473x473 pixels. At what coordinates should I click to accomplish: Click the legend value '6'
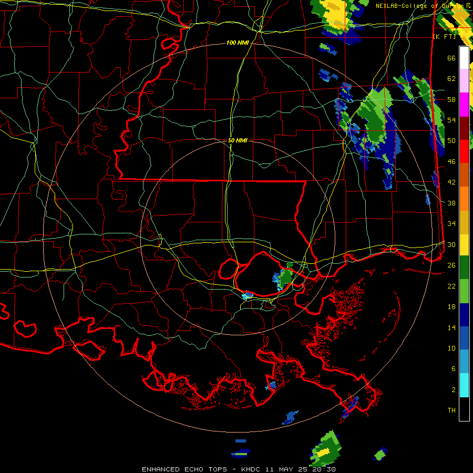453,369
